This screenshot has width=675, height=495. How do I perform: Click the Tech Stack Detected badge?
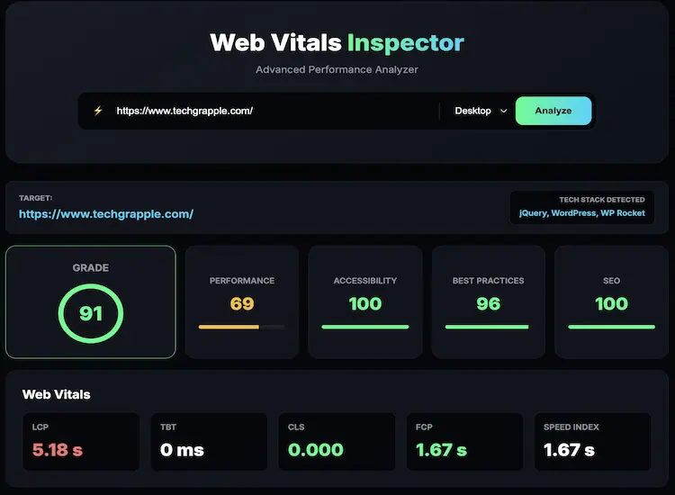582,207
